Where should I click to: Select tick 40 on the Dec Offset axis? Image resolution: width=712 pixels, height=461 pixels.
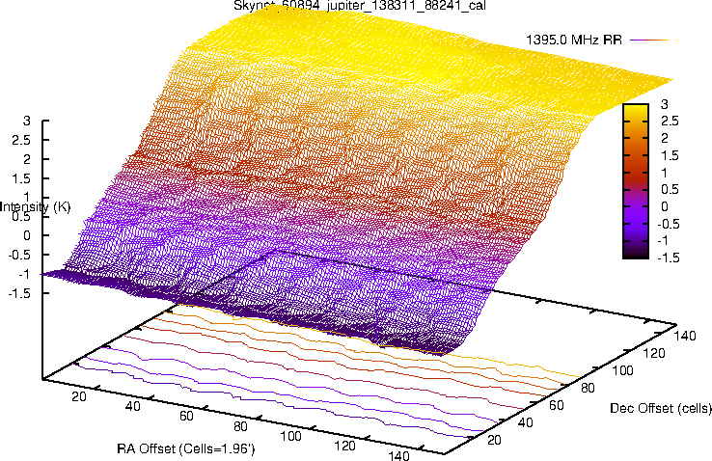526,422
